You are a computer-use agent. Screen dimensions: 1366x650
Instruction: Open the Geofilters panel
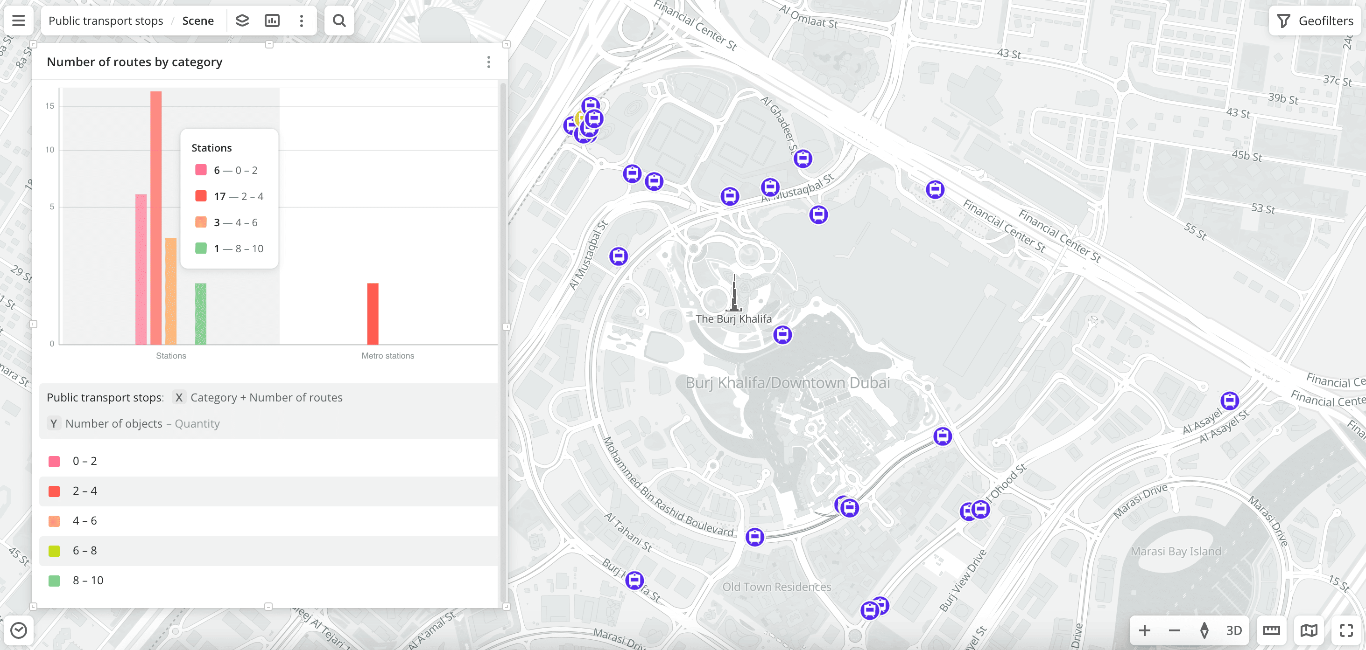[1315, 21]
